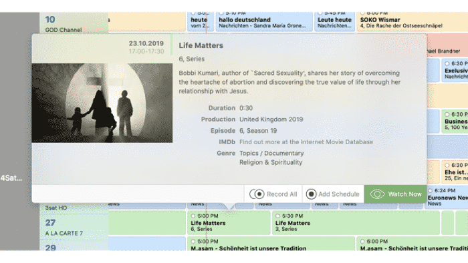
Task: Toggle record circle for 6:30 PM Ehe ist
Action: coord(447,165)
